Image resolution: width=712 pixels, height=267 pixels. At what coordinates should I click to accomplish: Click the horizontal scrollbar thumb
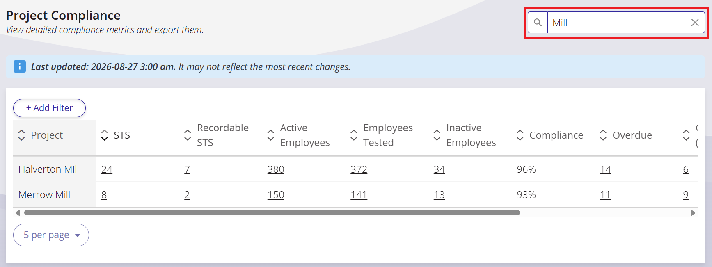272,213
